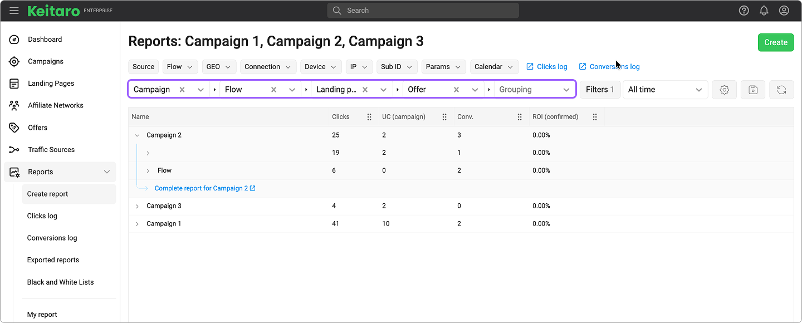Open the Filters button
This screenshot has height=323, width=802.
pos(599,90)
